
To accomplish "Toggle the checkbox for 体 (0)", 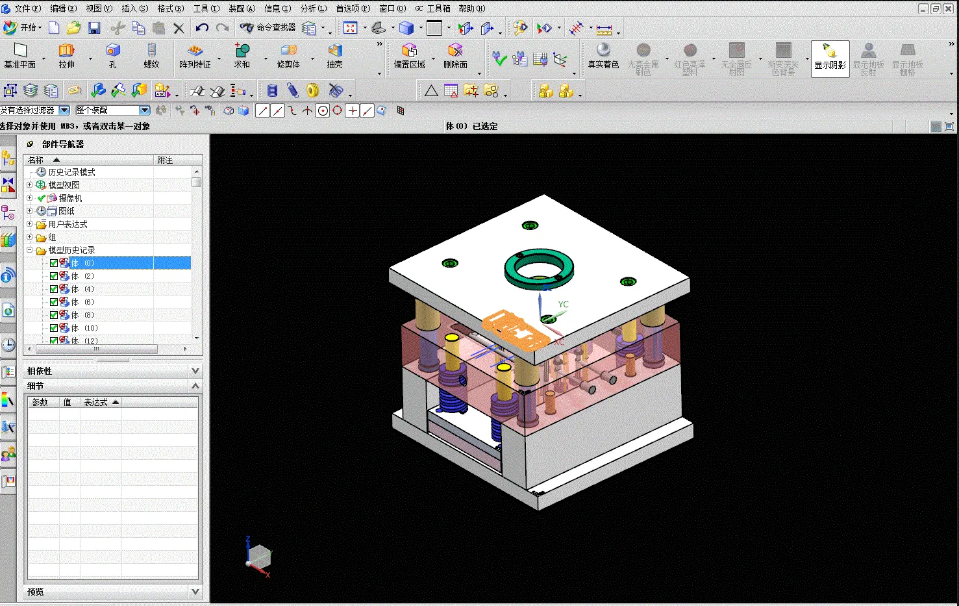I will click(x=54, y=263).
